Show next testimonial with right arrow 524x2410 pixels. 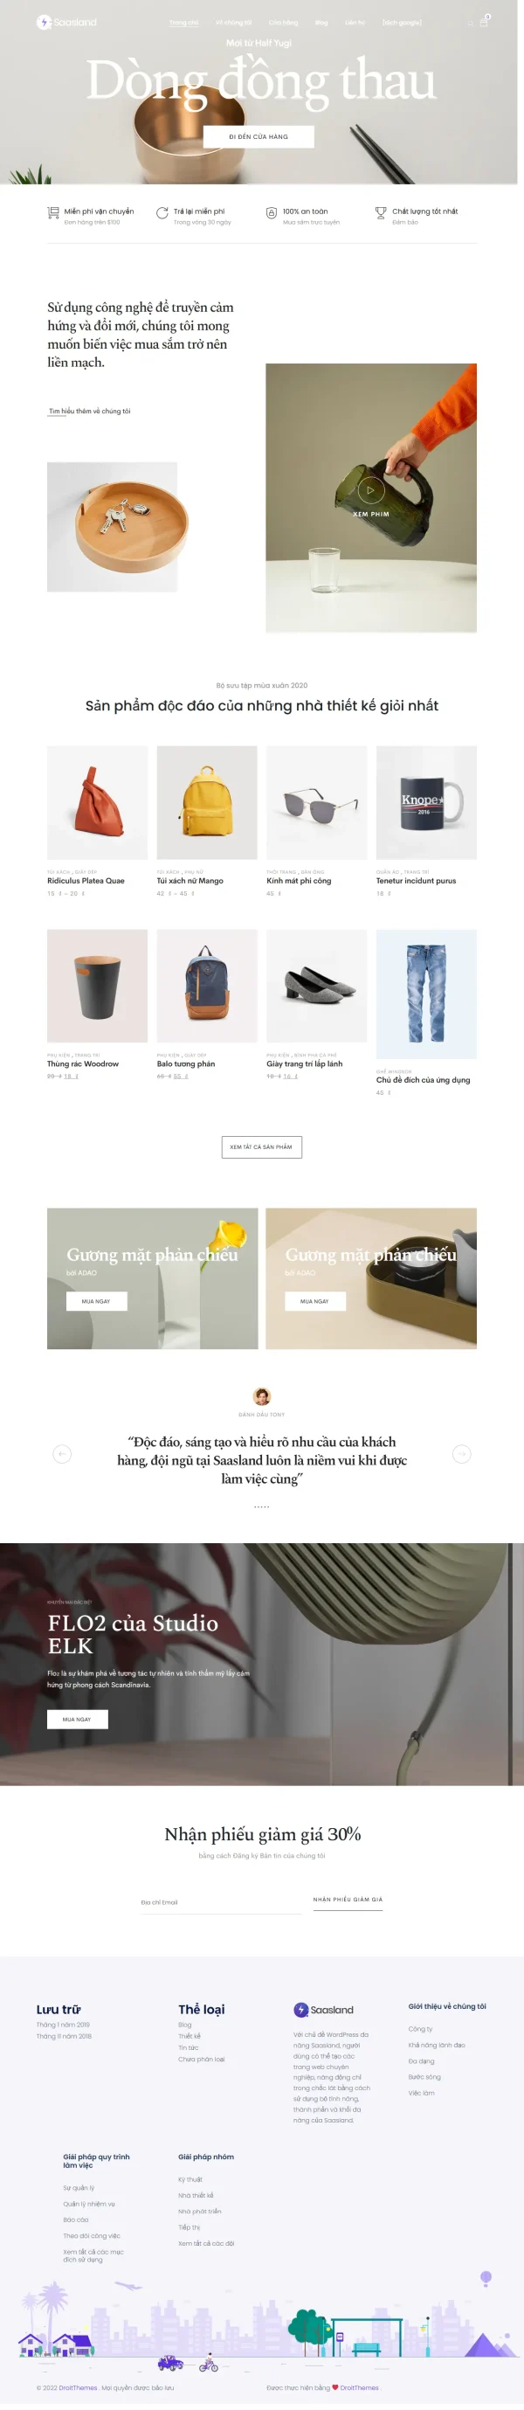(x=461, y=1454)
